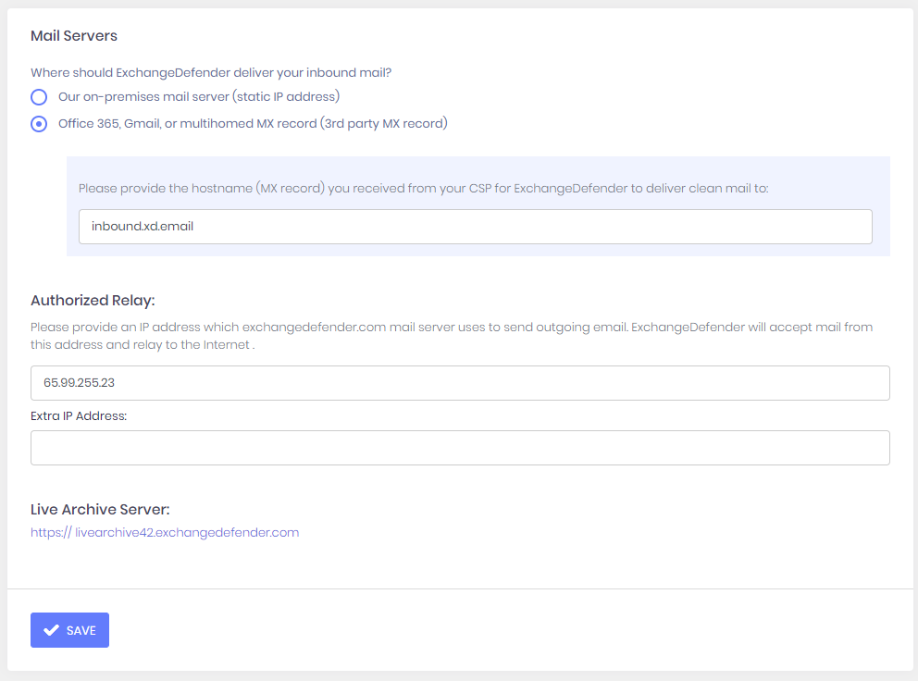Image resolution: width=918 pixels, height=681 pixels.
Task: Click the 65.99.255.23 IP address value
Action: pyautogui.click(x=71, y=382)
